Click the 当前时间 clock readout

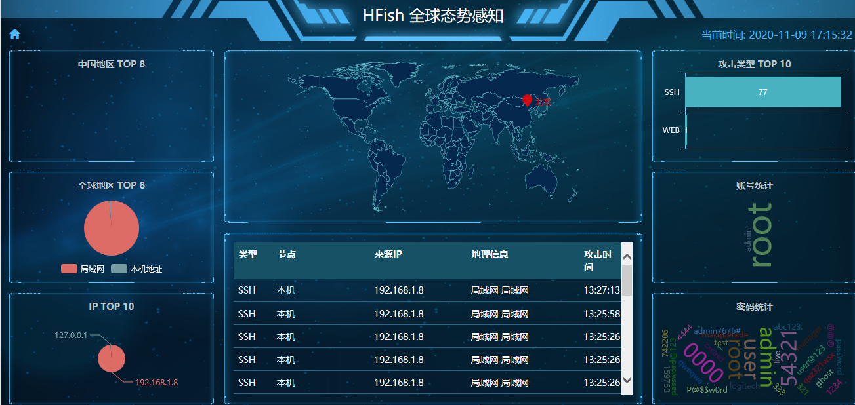point(776,35)
